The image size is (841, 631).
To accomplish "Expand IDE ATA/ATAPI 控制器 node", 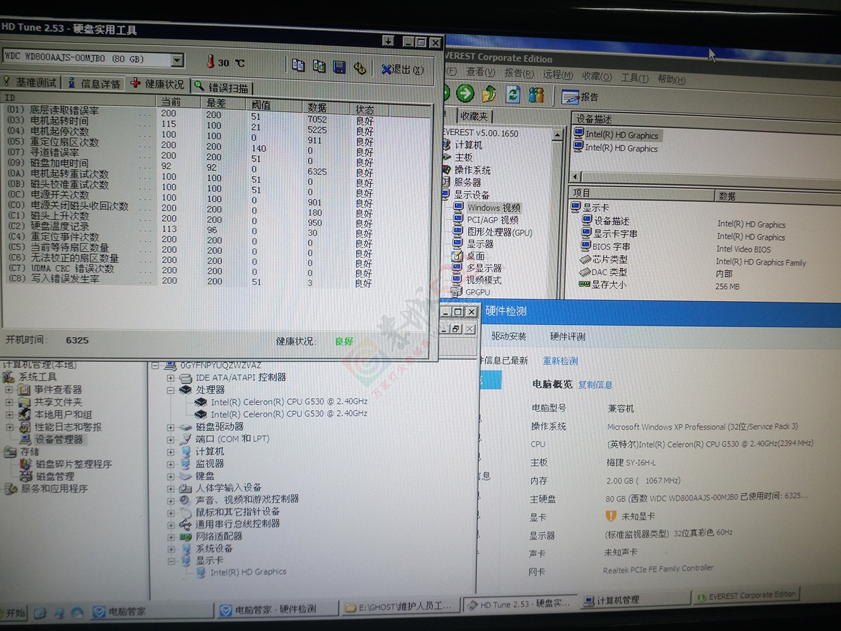I will [171, 378].
